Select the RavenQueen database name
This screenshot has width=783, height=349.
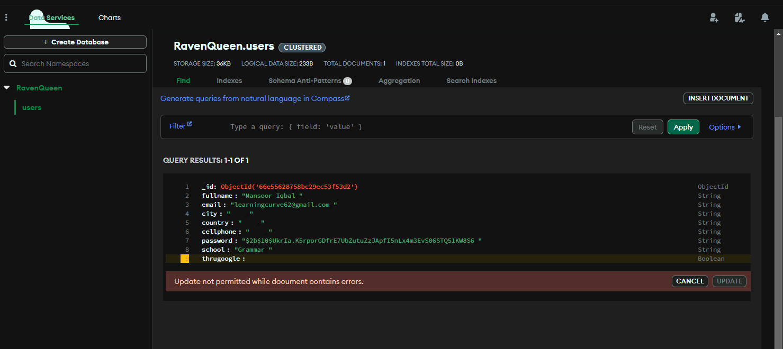coord(39,88)
